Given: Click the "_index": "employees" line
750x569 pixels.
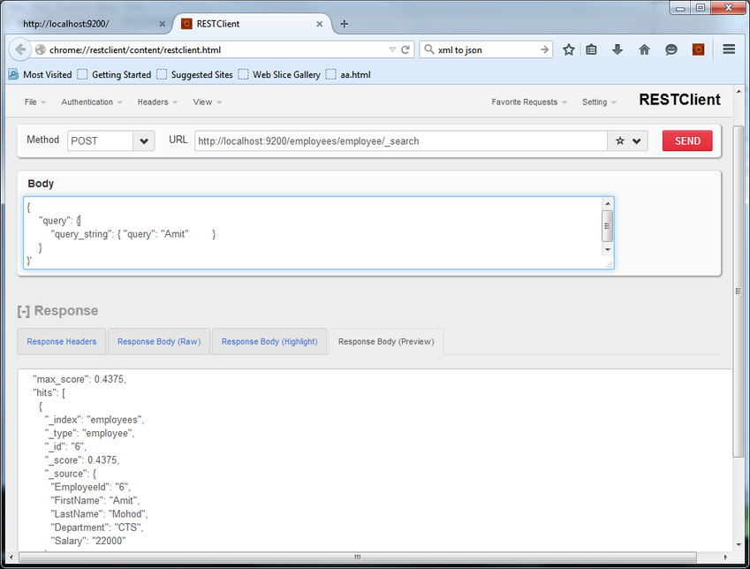Looking at the screenshot, I should pos(95,420).
